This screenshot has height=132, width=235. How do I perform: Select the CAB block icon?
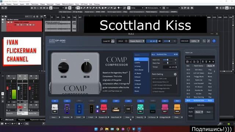(128, 109)
